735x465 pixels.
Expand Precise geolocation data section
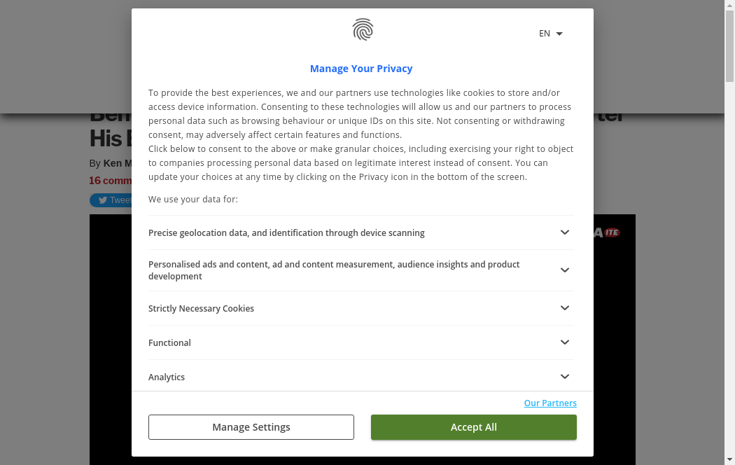565,233
